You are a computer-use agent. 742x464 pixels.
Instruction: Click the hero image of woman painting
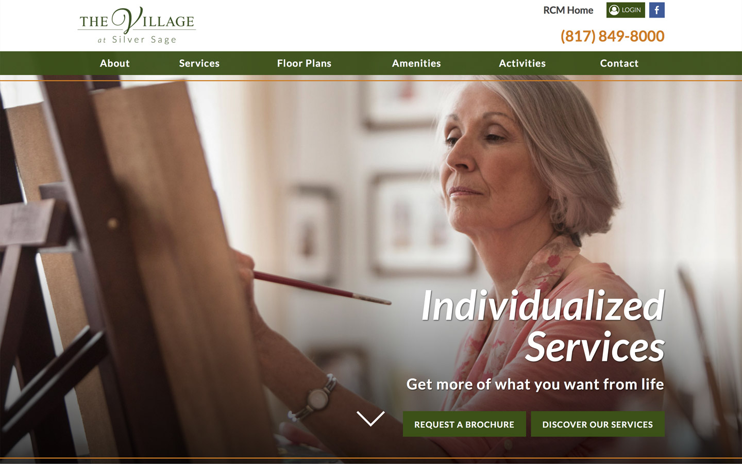click(x=371, y=268)
